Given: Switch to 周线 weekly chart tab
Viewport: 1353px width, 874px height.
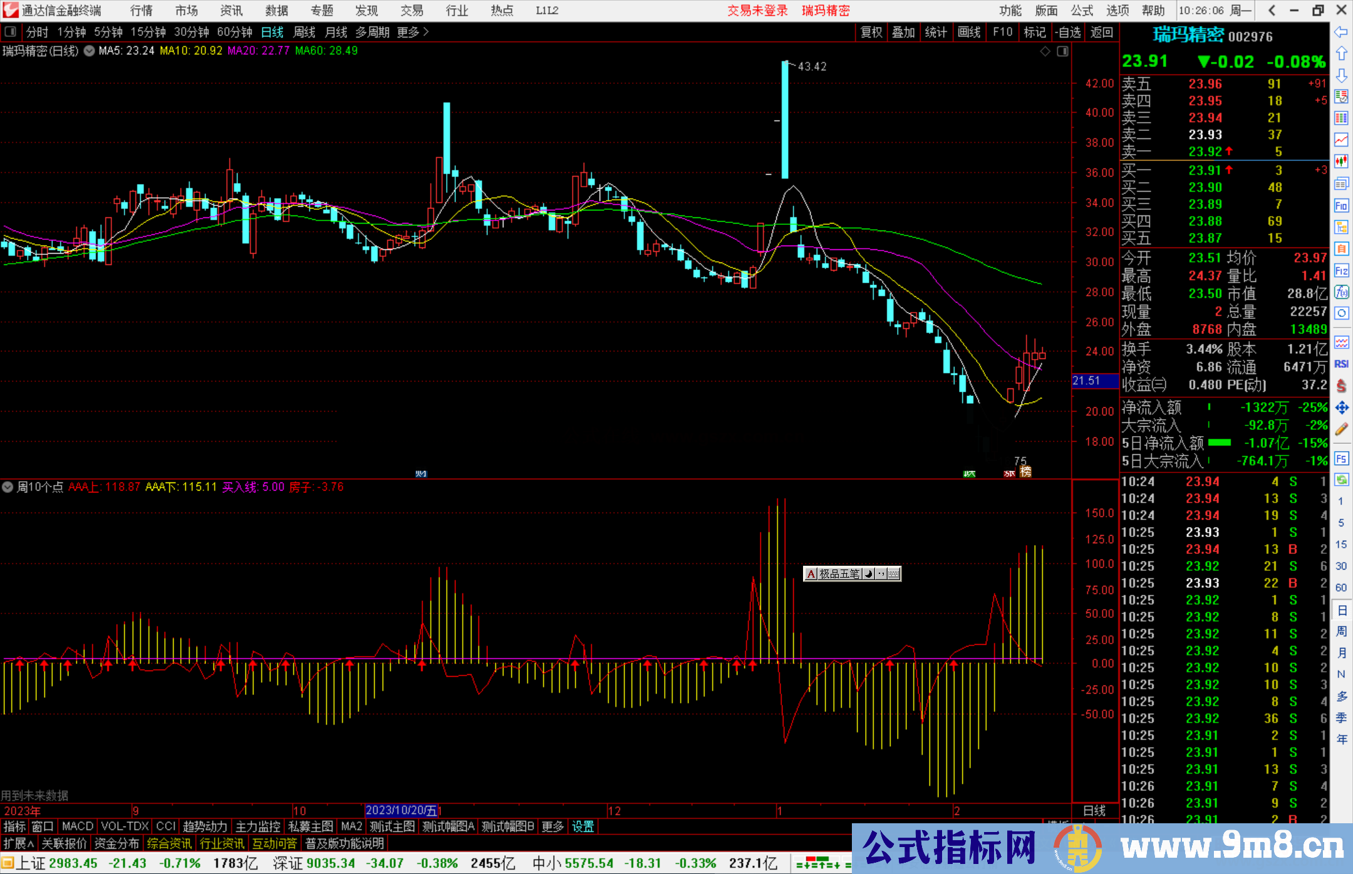Looking at the screenshot, I should (x=304, y=32).
